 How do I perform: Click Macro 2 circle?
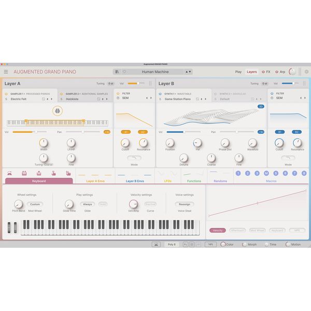(x=248, y=173)
